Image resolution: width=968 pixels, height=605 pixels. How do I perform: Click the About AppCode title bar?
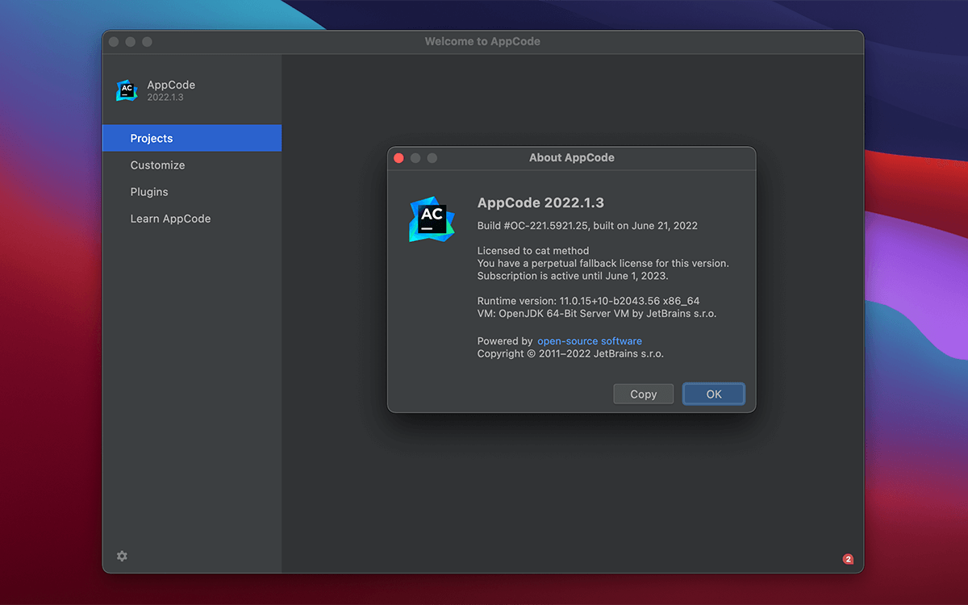coord(572,158)
